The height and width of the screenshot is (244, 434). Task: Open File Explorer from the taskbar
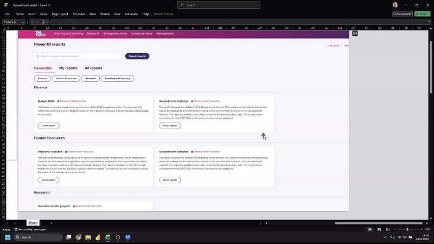tap(88, 237)
